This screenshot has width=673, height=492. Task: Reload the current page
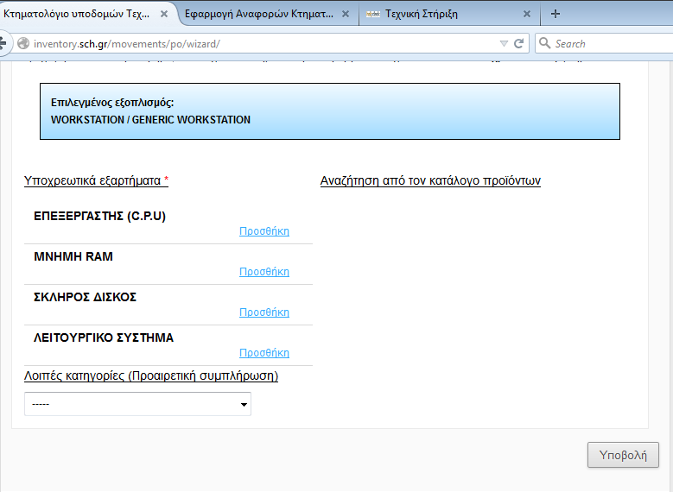(519, 44)
